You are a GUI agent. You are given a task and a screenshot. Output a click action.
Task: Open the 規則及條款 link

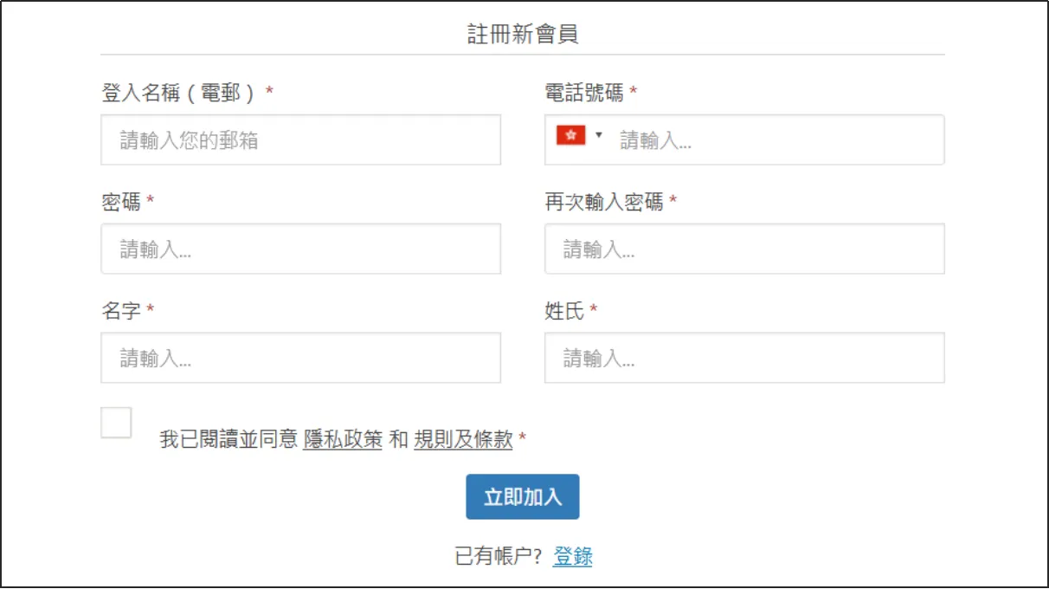click(463, 439)
